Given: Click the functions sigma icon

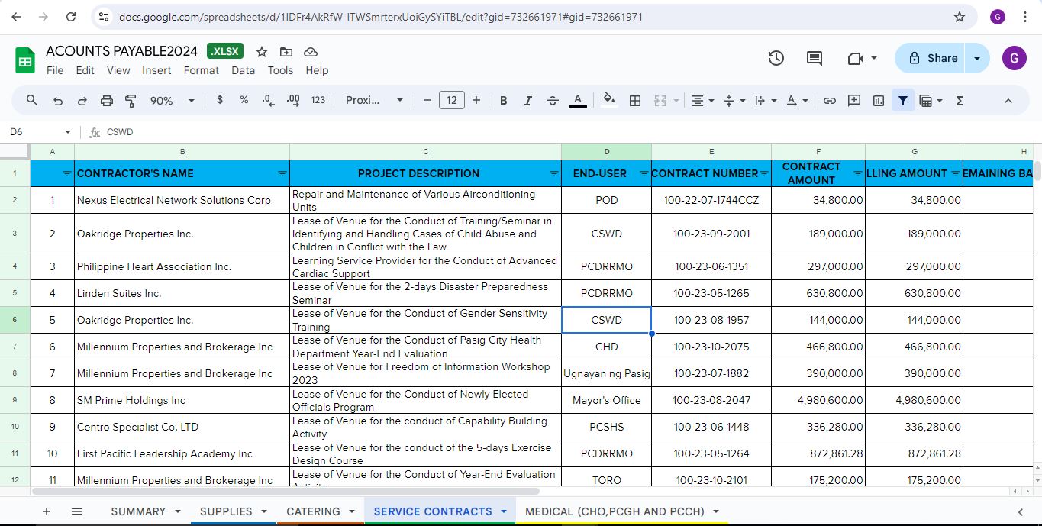Looking at the screenshot, I should [960, 101].
